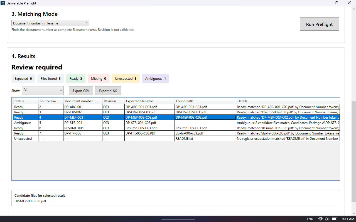Click expected filename DP-FIR-006-C03.PDF

pos(150,133)
